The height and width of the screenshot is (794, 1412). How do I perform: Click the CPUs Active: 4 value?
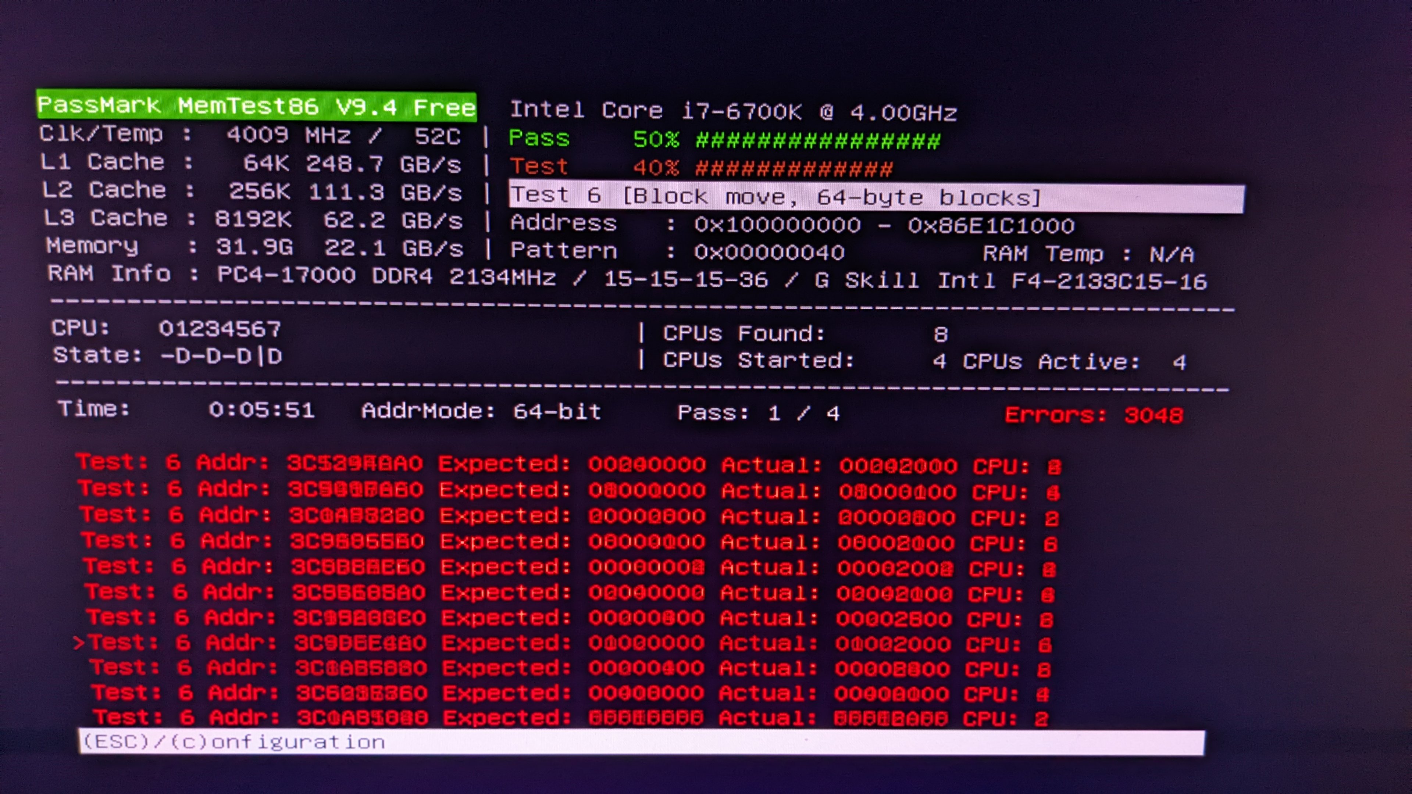point(1179,362)
